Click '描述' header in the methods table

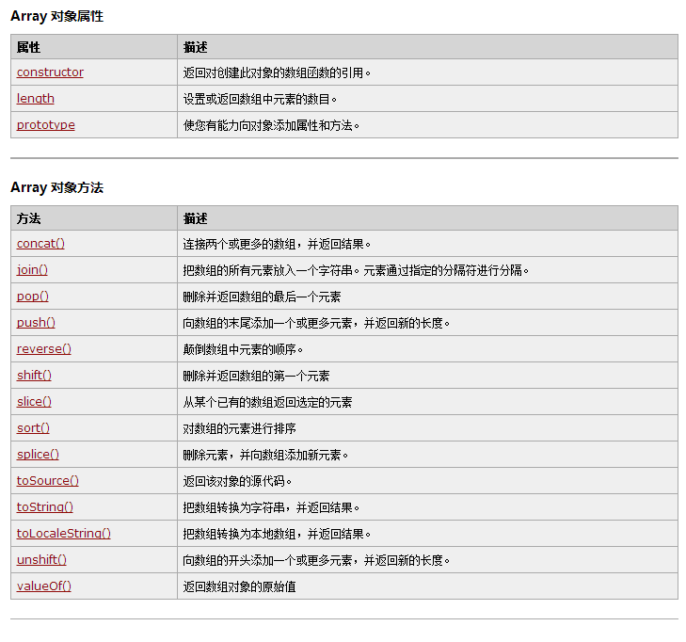point(195,218)
